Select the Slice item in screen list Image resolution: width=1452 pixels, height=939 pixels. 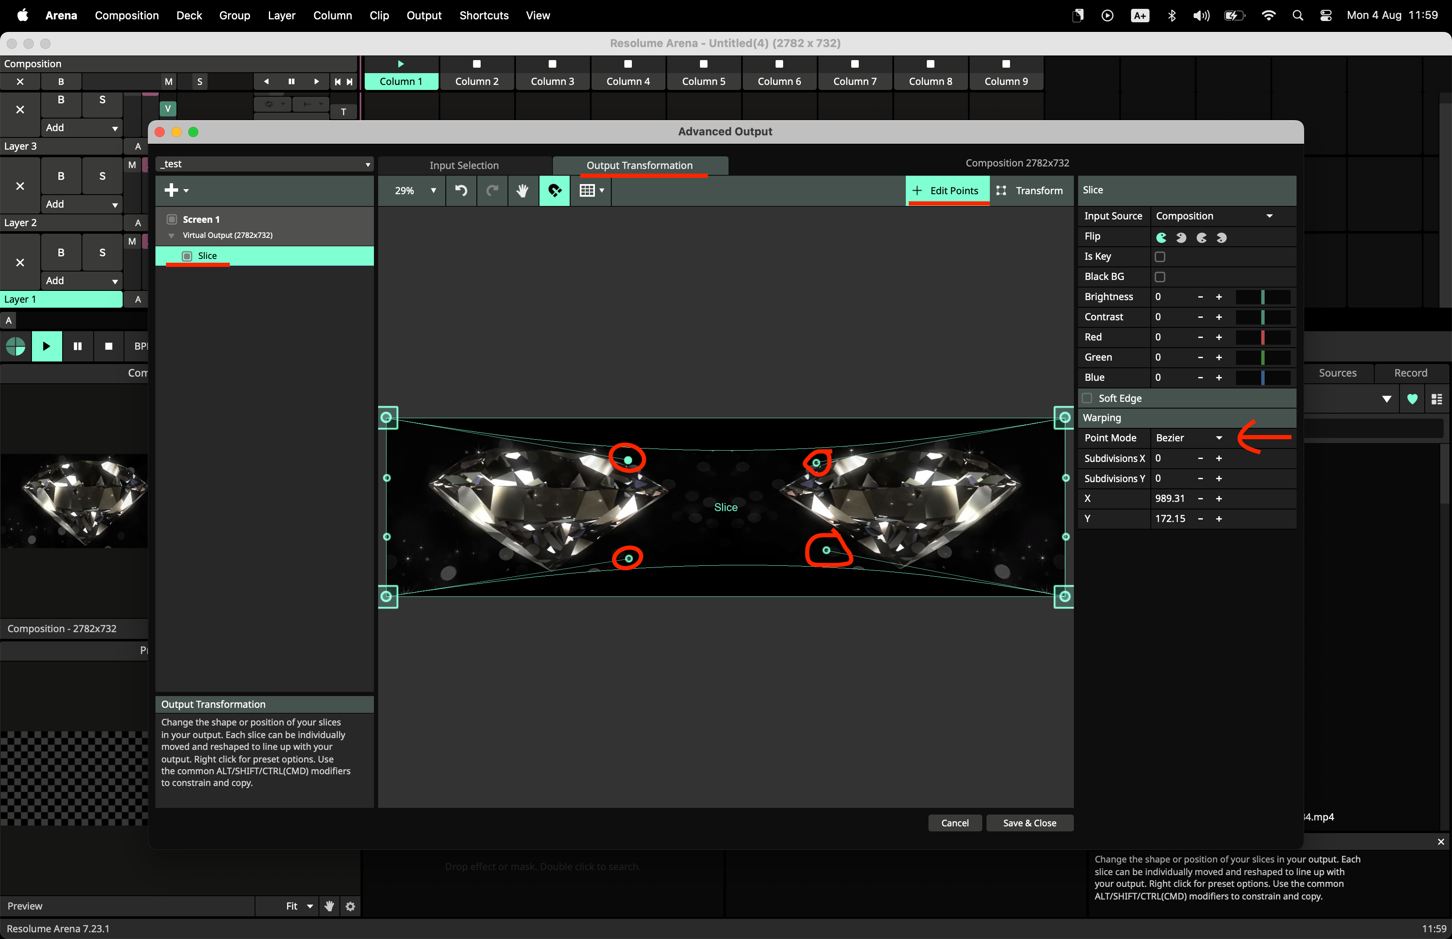207,256
